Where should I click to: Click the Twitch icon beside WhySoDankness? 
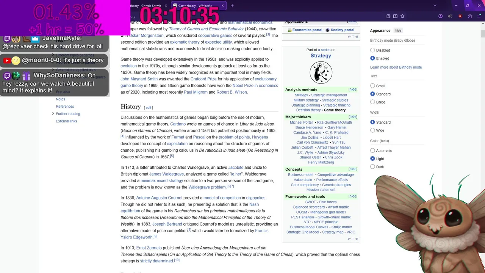7,76
